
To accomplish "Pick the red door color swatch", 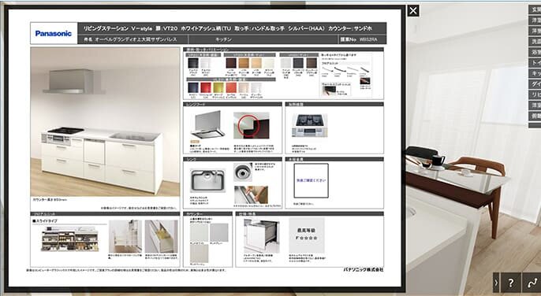I will click(x=206, y=87).
